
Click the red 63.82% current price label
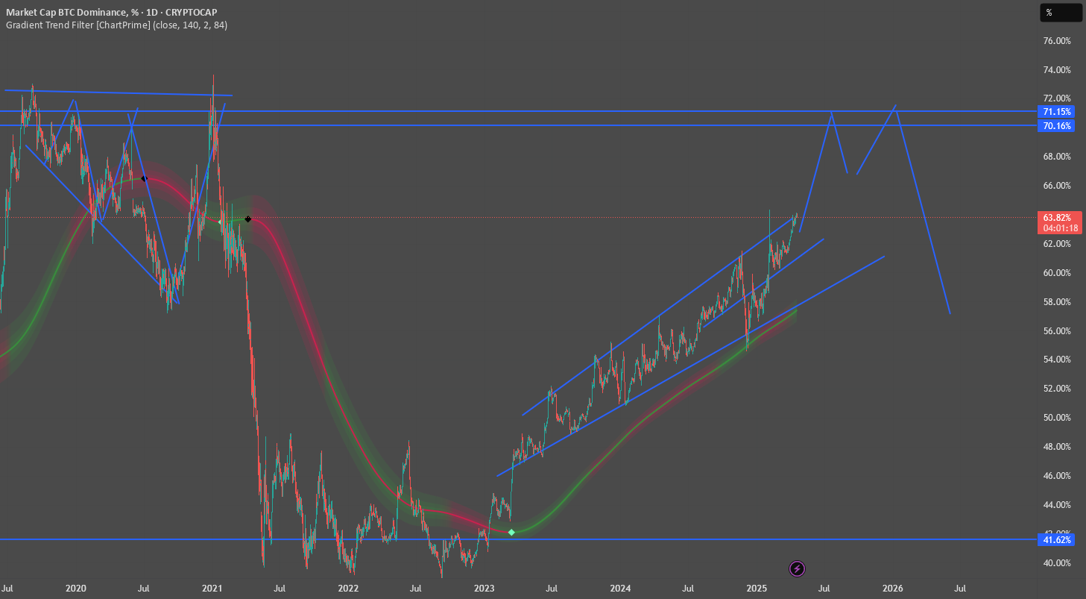(x=1057, y=222)
